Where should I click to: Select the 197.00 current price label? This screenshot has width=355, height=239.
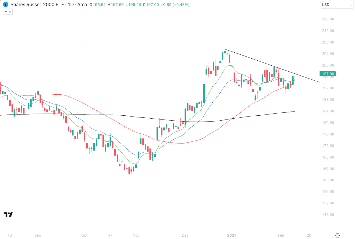click(328, 74)
